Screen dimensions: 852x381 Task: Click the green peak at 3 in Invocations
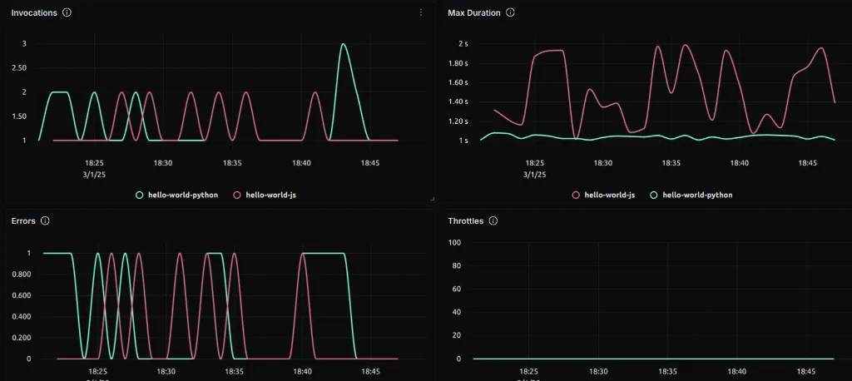click(x=344, y=45)
